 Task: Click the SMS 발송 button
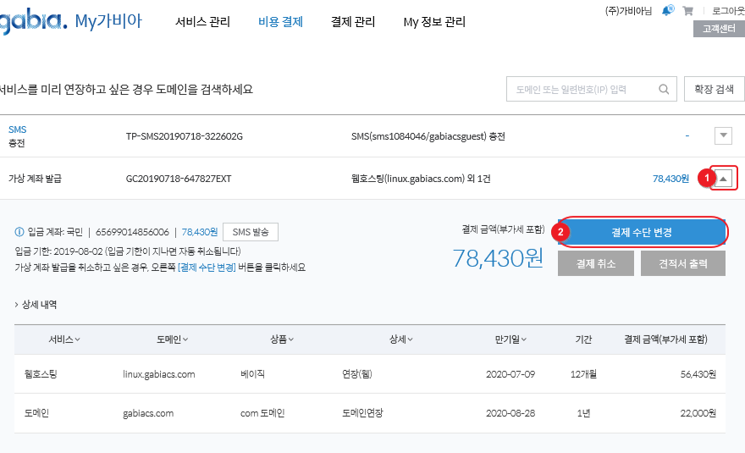coord(251,232)
